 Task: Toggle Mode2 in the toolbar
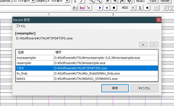click(x=140, y=1)
